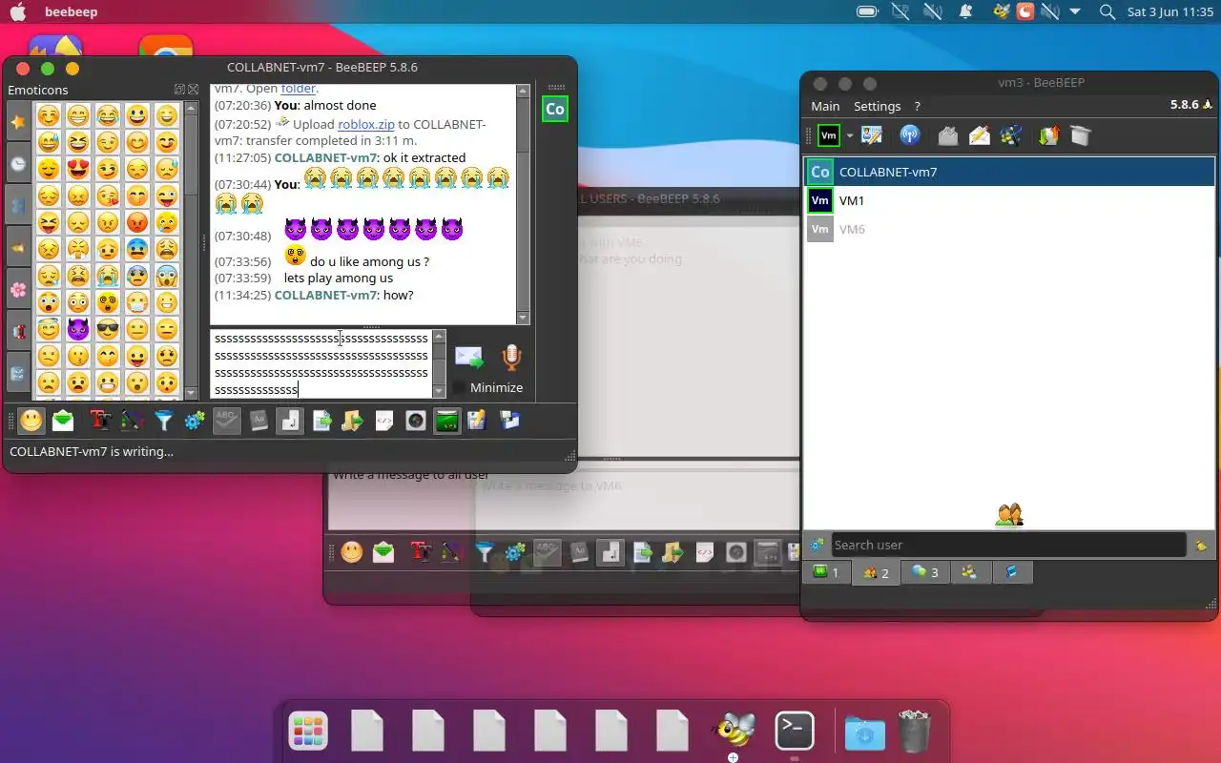Insert the purple devil emoticon
Image resolution: width=1221 pixels, height=763 pixels.
click(x=78, y=329)
